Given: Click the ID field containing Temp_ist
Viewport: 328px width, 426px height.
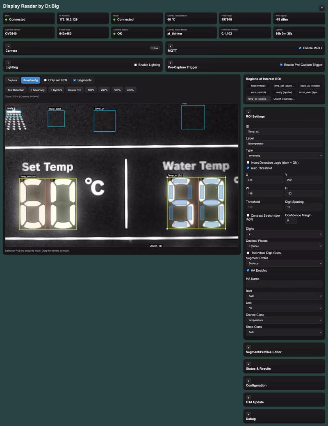Looking at the screenshot, I should 284,131.
